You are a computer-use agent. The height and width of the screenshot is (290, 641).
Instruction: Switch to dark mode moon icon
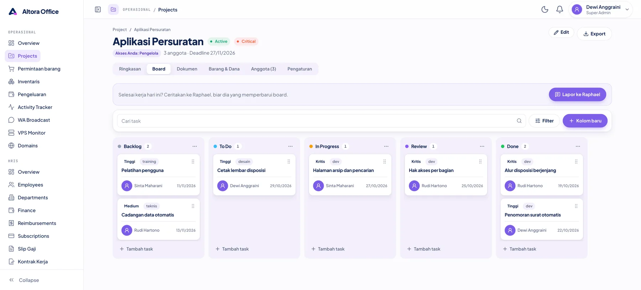(545, 10)
